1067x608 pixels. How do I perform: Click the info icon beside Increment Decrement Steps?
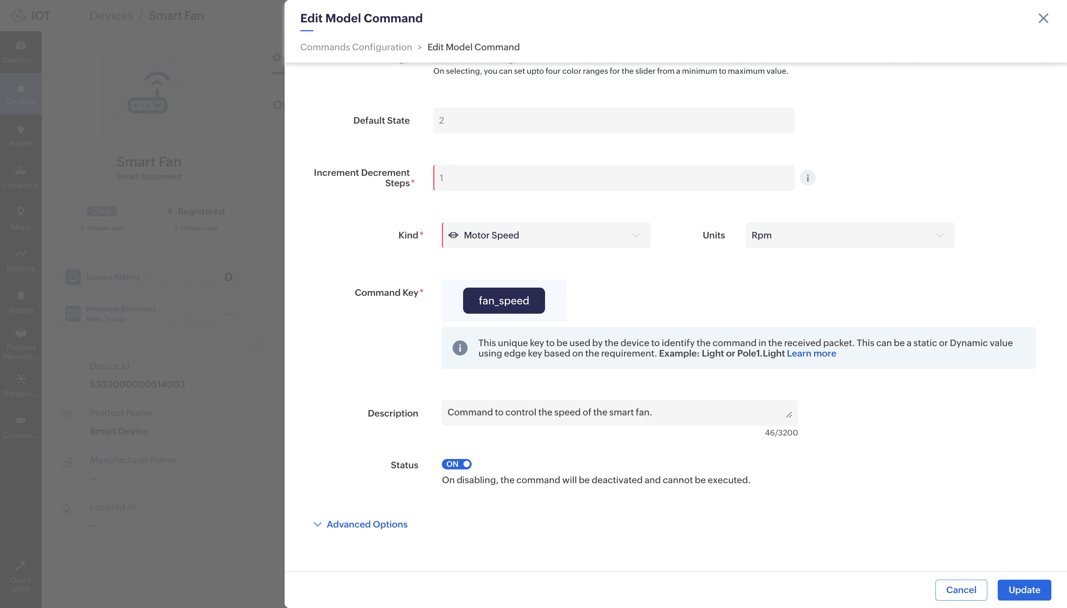click(807, 178)
